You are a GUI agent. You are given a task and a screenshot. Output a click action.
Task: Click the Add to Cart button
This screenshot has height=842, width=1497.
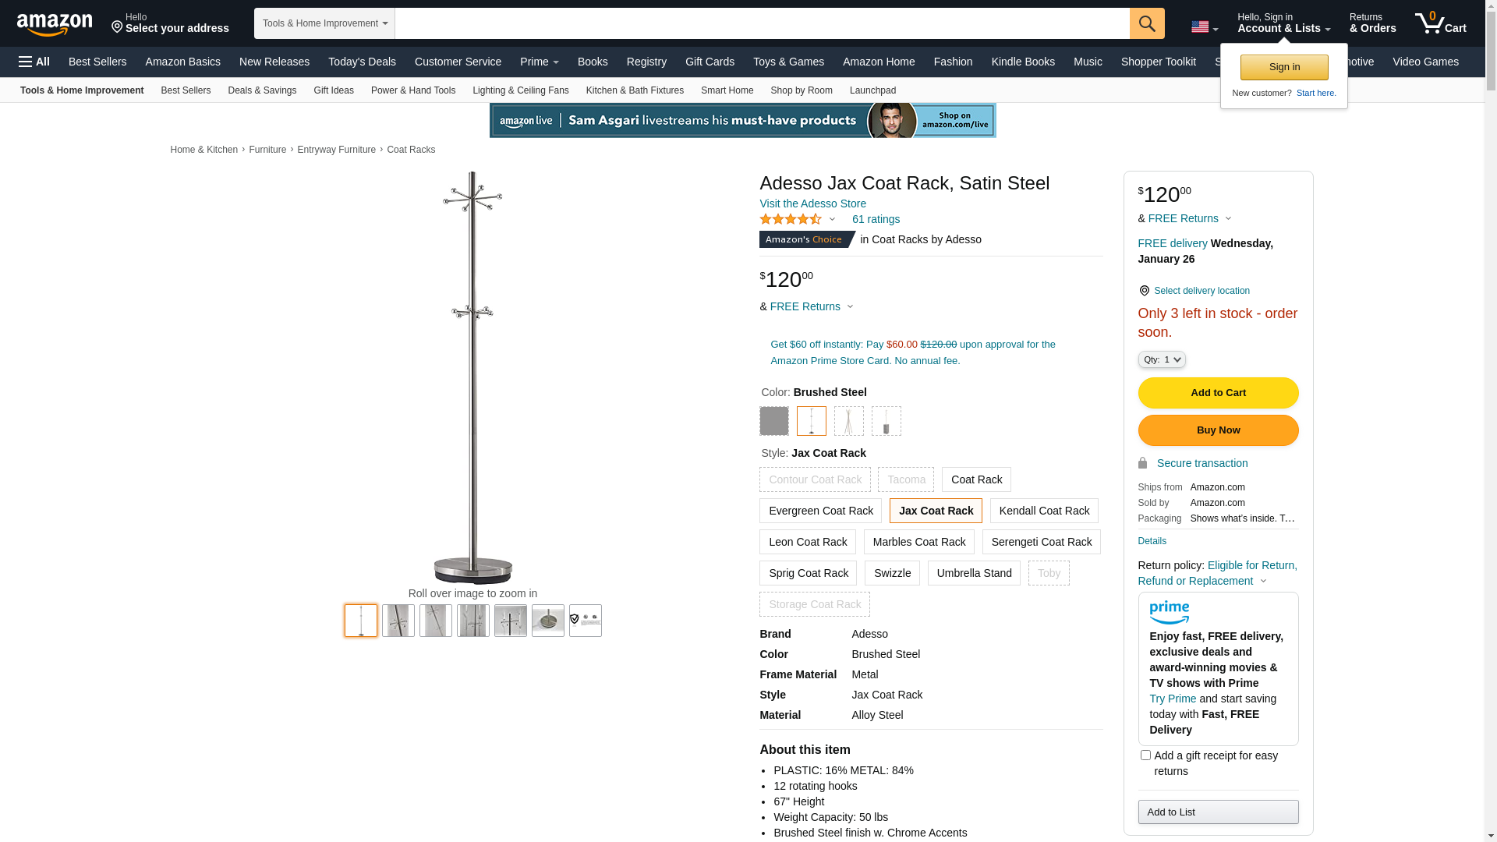coord(1218,393)
